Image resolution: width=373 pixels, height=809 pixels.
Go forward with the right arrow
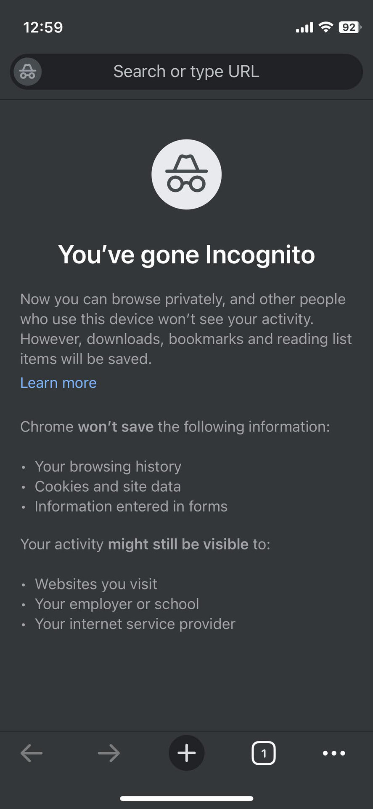click(109, 753)
